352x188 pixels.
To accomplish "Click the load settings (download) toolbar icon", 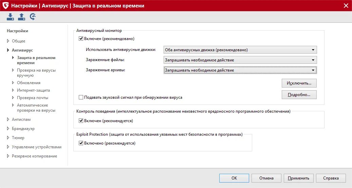I will 10,17.
